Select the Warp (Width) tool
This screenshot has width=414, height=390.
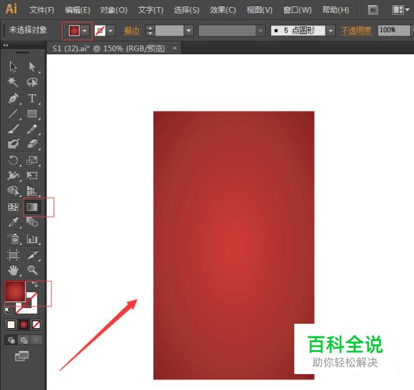coord(13,175)
